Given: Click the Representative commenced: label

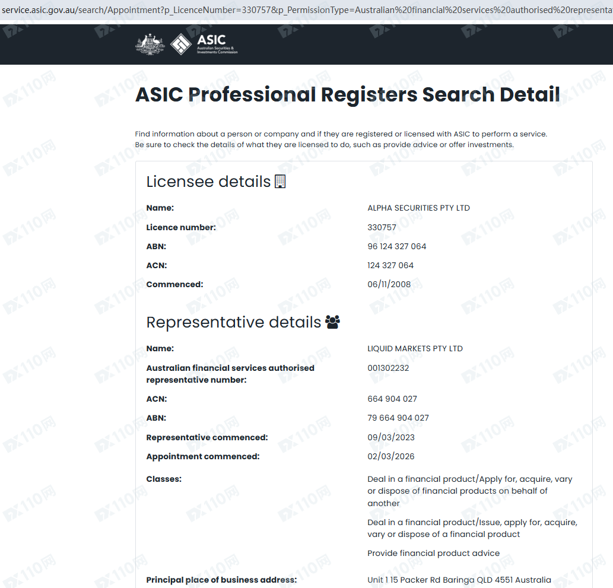Looking at the screenshot, I should 207,437.
